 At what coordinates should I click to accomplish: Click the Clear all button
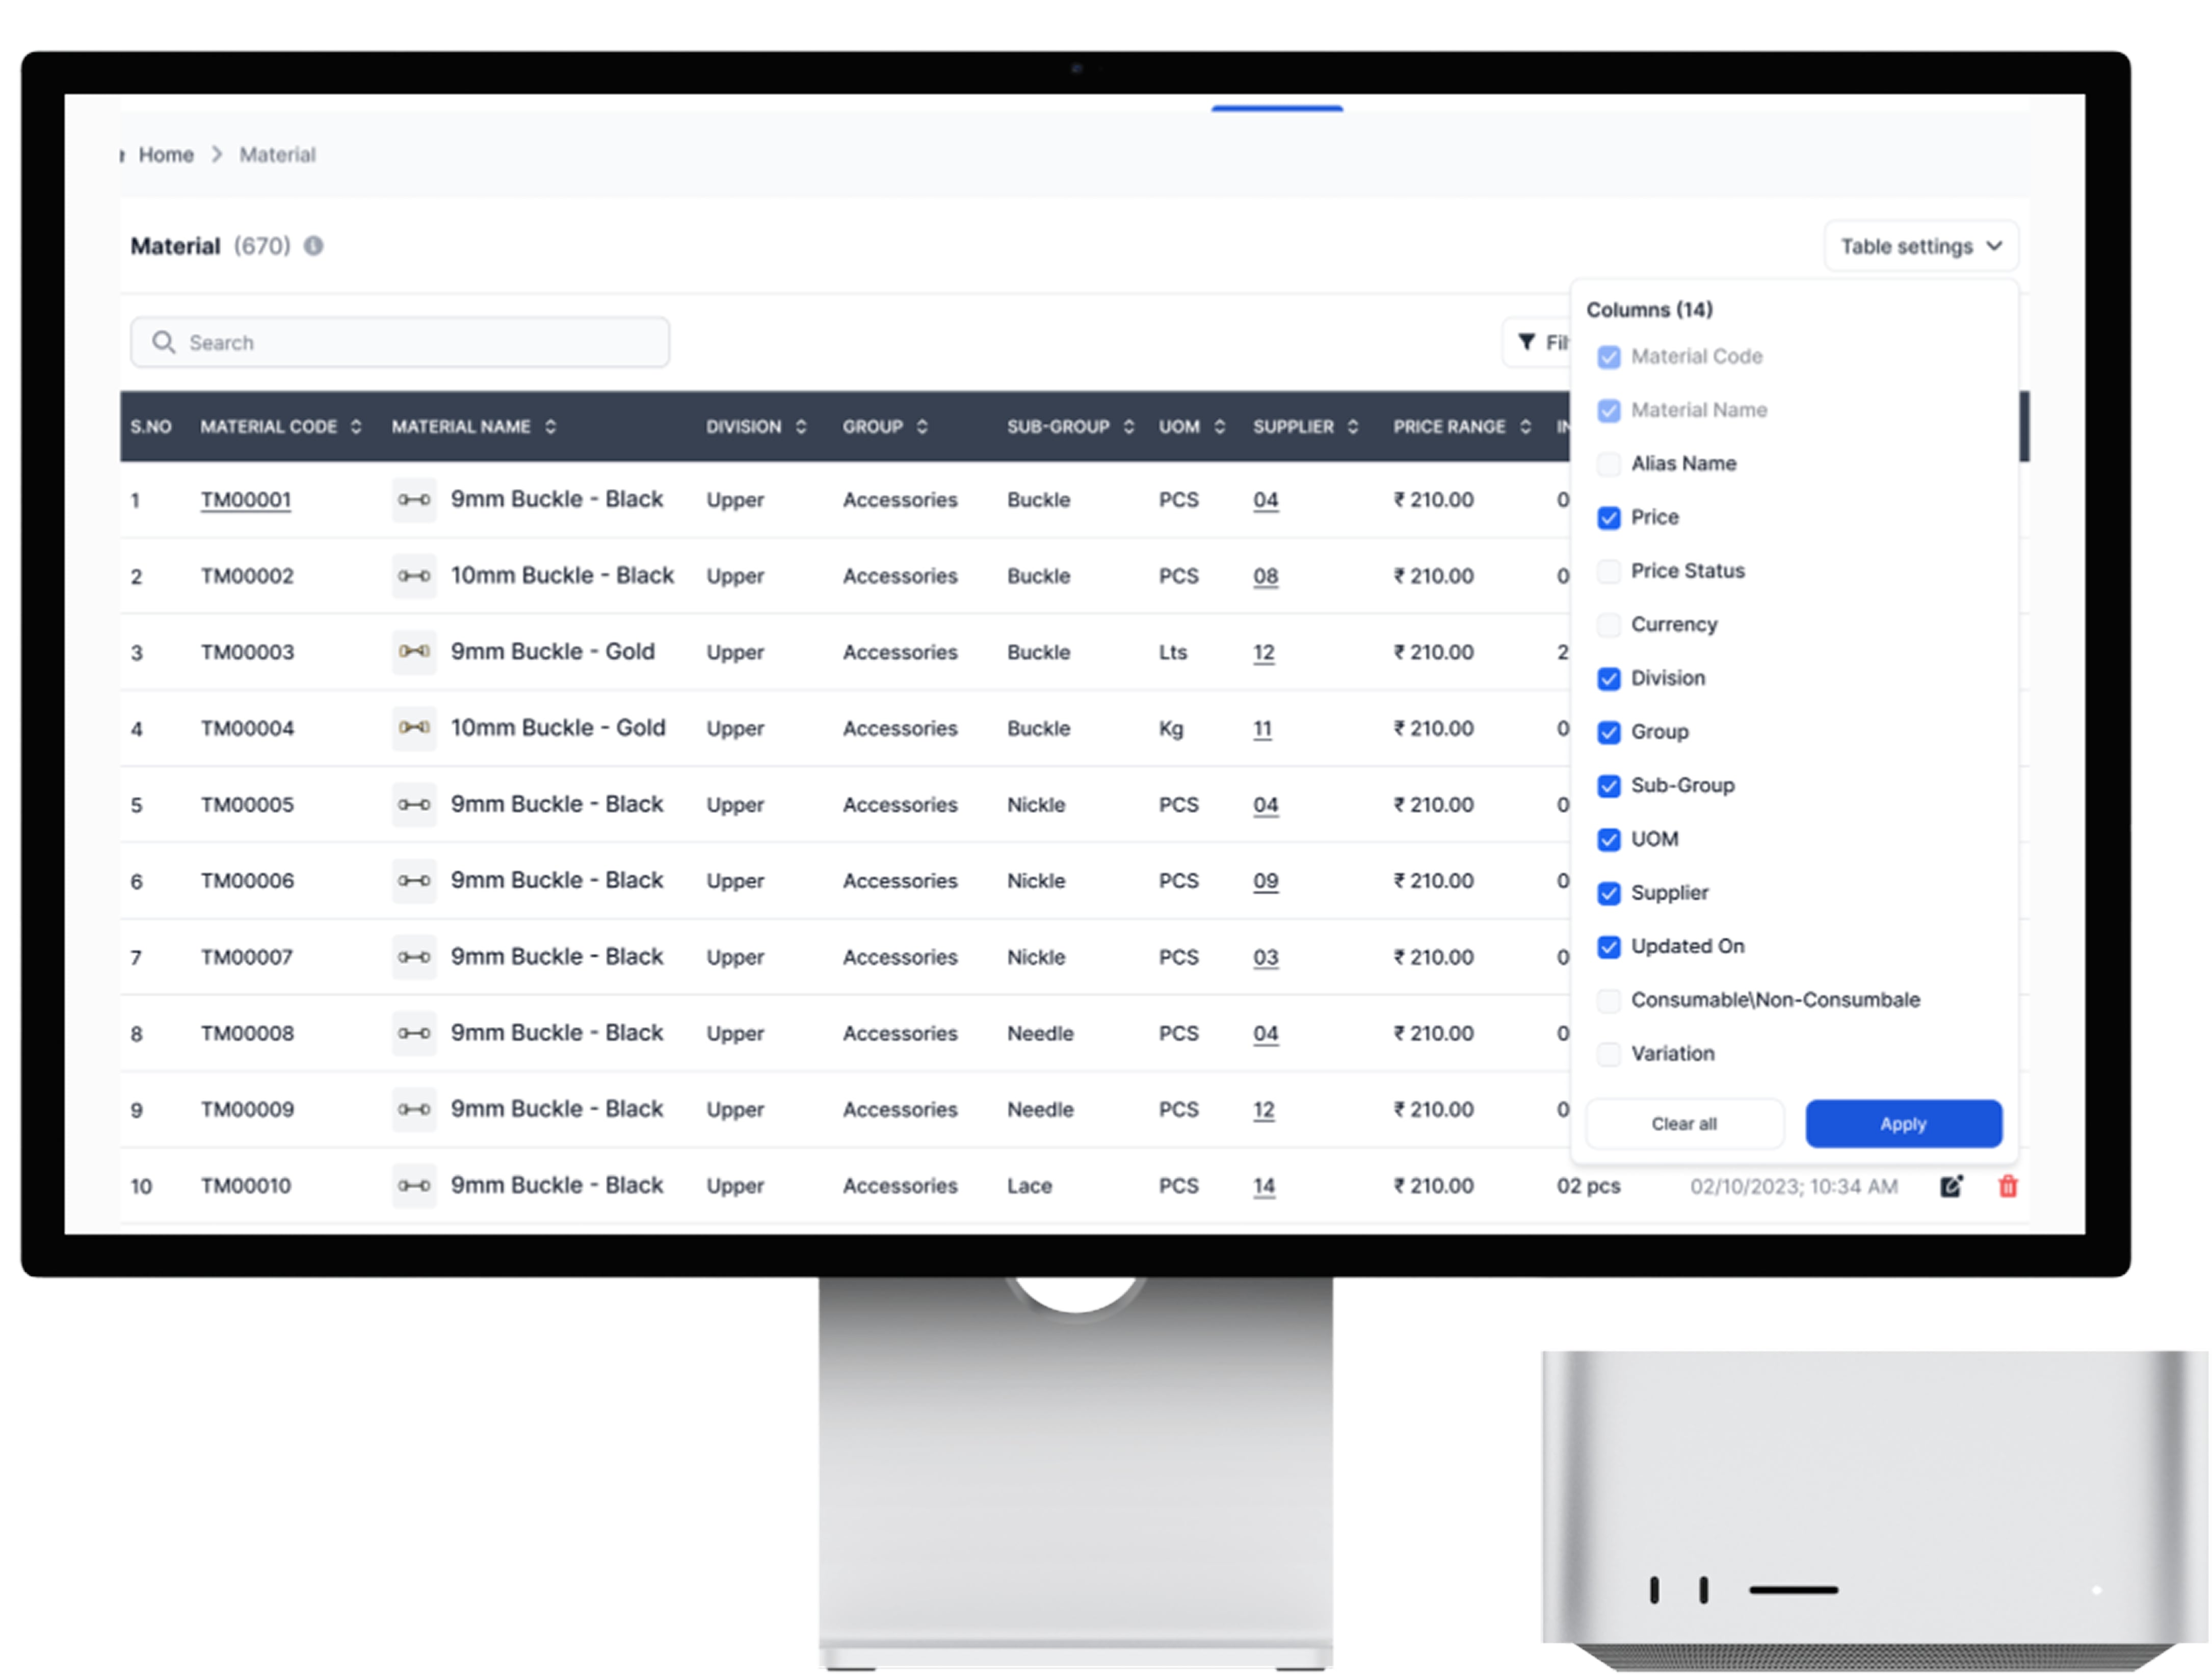click(1684, 1124)
